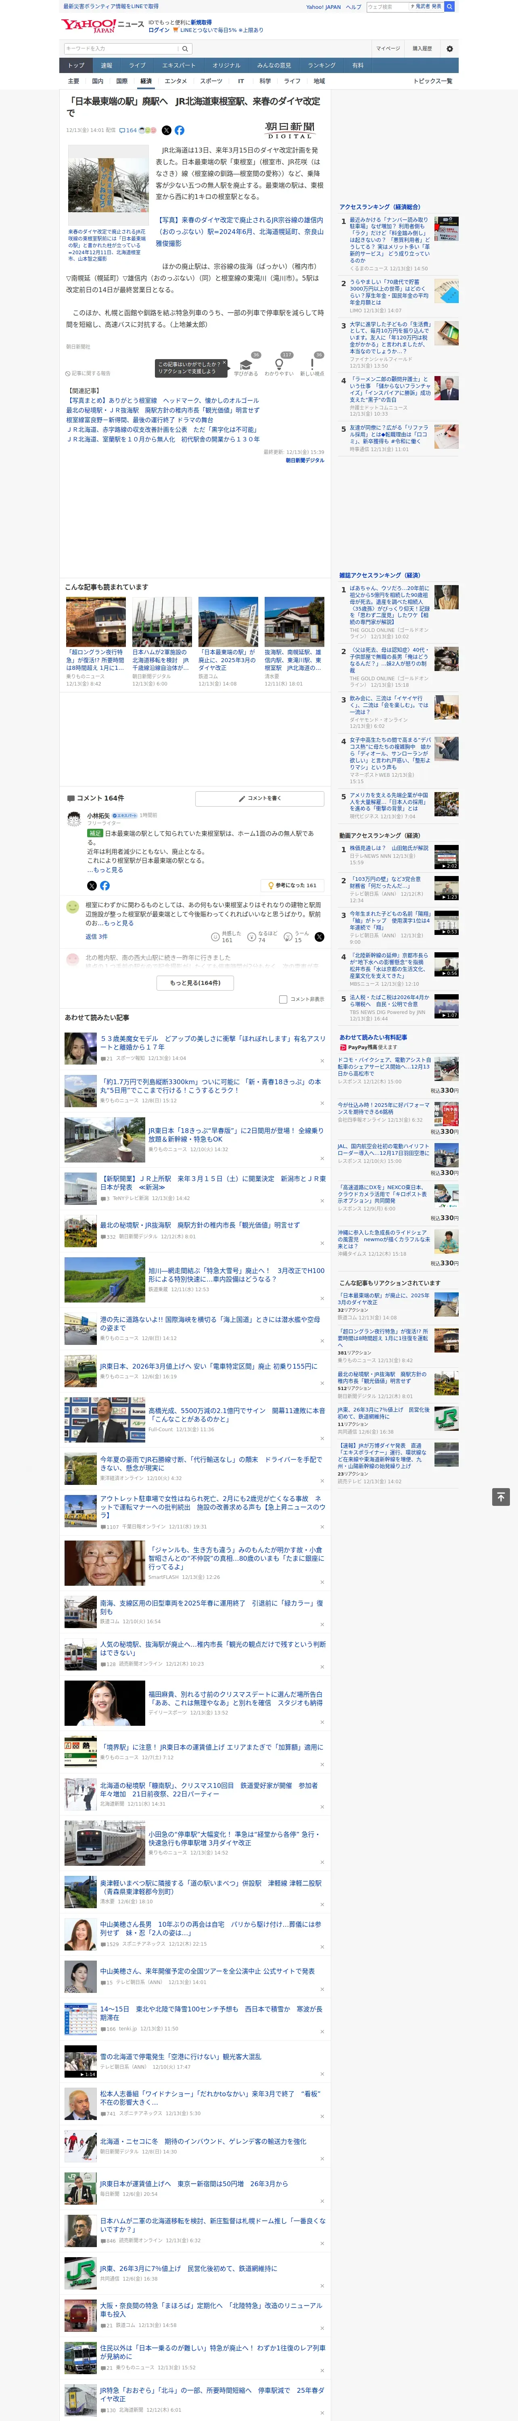
Task: Switch to the みんなの意見 tab
Action: [274, 66]
